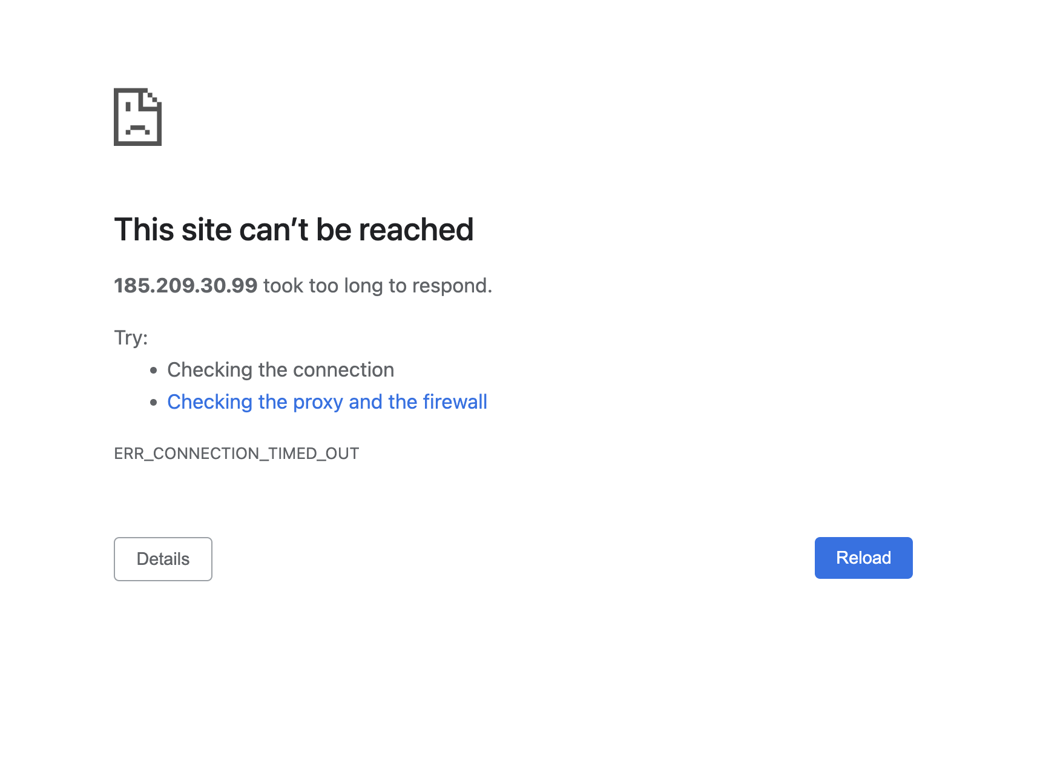Click the "Try:" label

pyautogui.click(x=131, y=337)
